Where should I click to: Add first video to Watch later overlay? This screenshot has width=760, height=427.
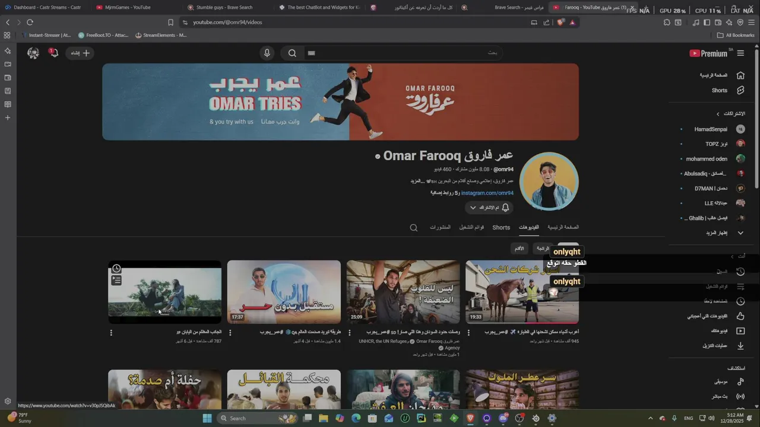[116, 269]
